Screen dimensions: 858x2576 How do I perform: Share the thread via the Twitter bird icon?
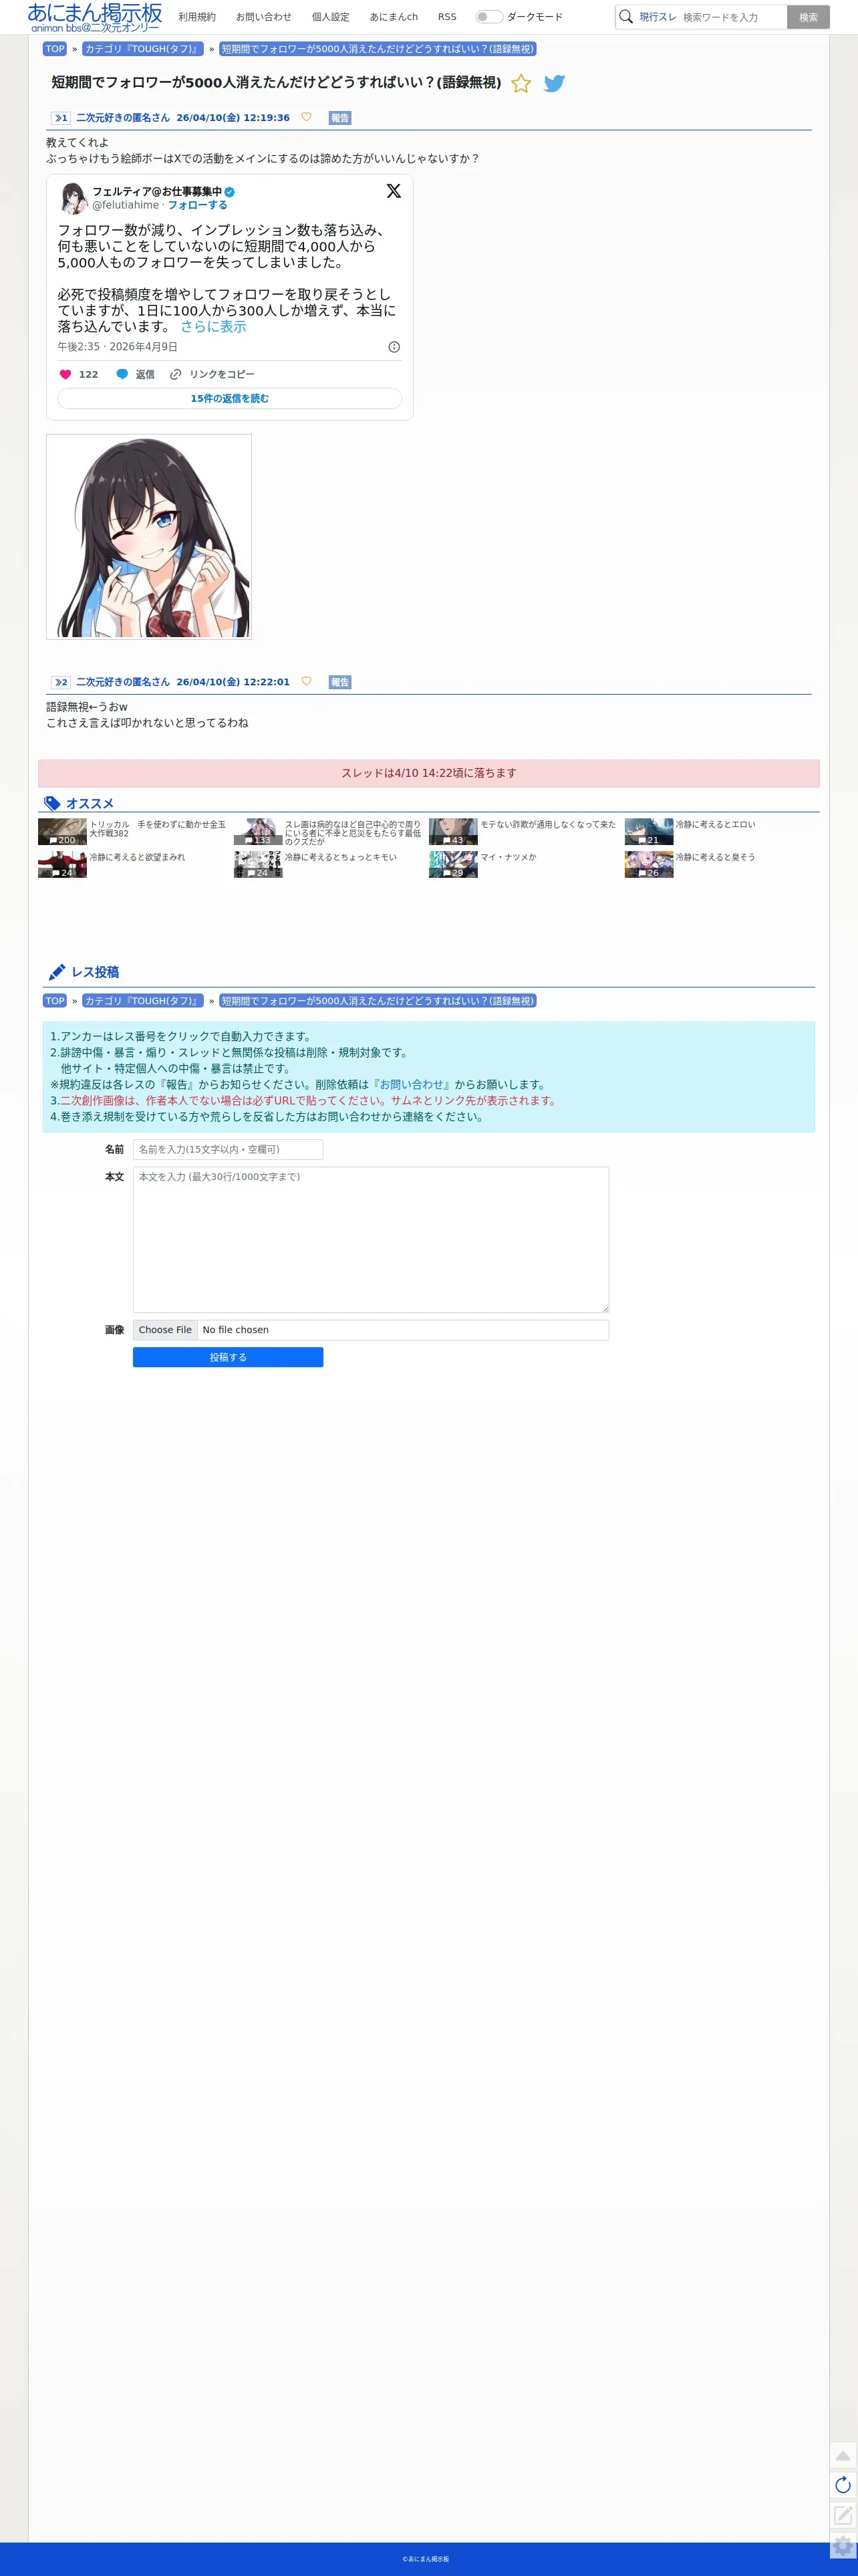554,84
